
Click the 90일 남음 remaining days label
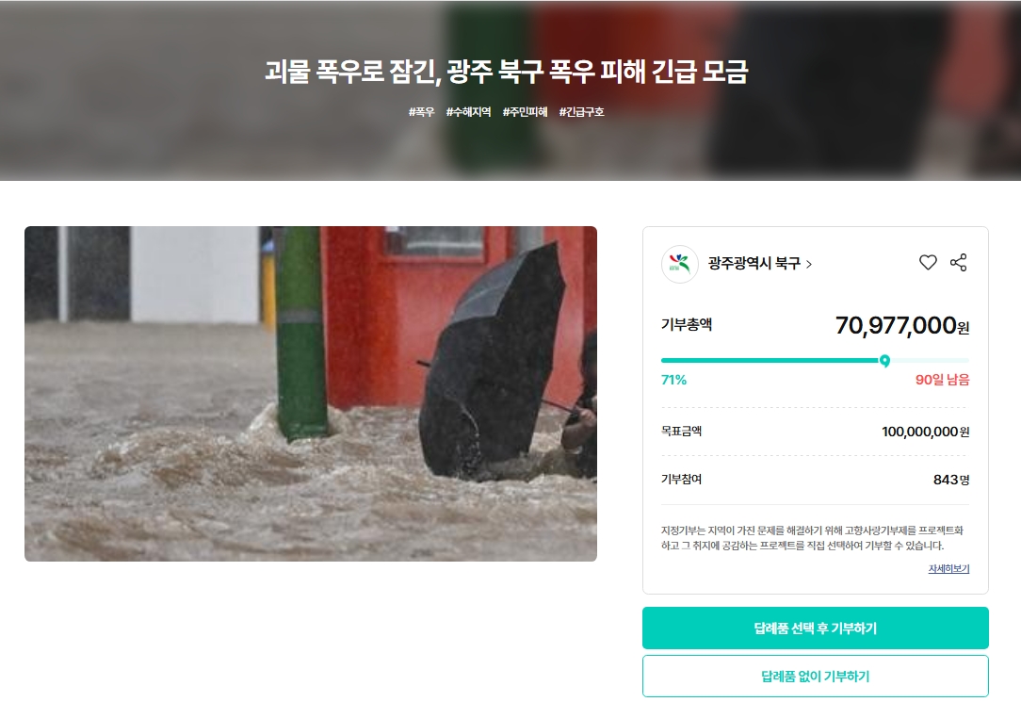tap(942, 380)
